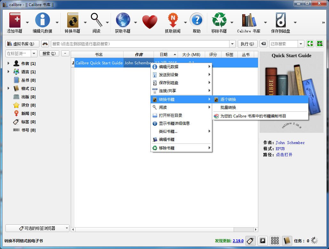Click the 帮助 (Help) question mark icon
The image size is (329, 249).
[197, 20]
